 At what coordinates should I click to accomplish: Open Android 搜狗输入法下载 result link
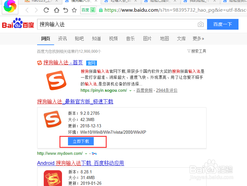pyautogui.click(x=81, y=163)
